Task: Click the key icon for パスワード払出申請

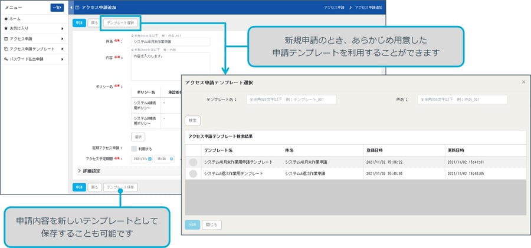Action: point(6,59)
